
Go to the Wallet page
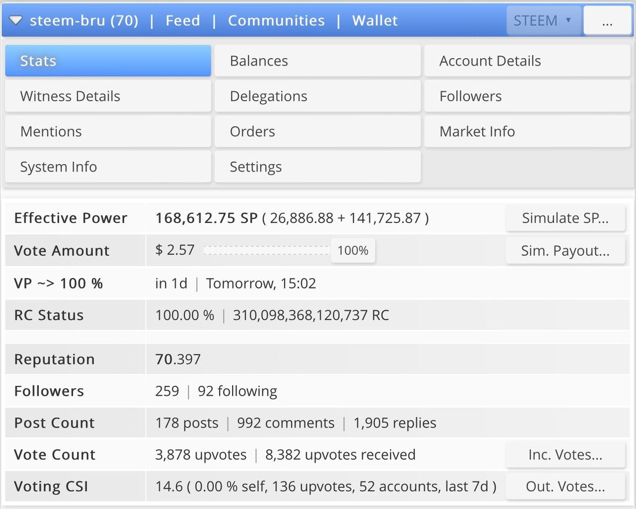coord(375,20)
